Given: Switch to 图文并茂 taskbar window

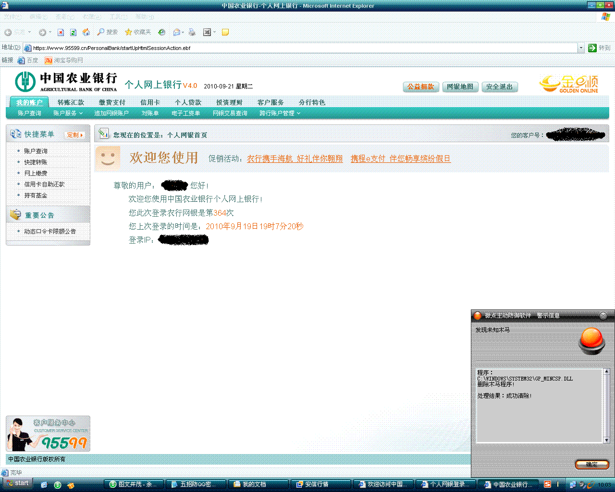Looking at the screenshot, I should pos(134,484).
